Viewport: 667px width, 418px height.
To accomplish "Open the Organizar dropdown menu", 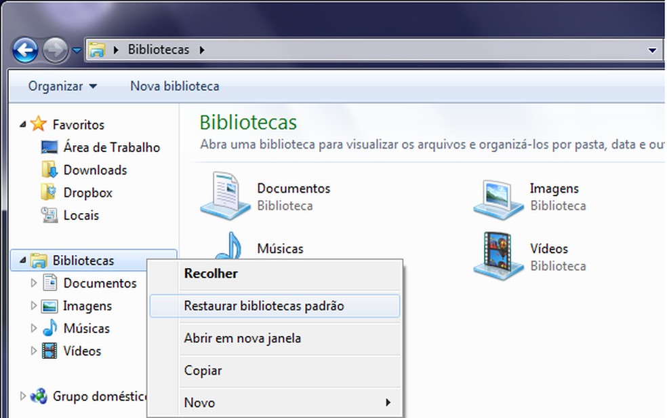I will coord(62,86).
